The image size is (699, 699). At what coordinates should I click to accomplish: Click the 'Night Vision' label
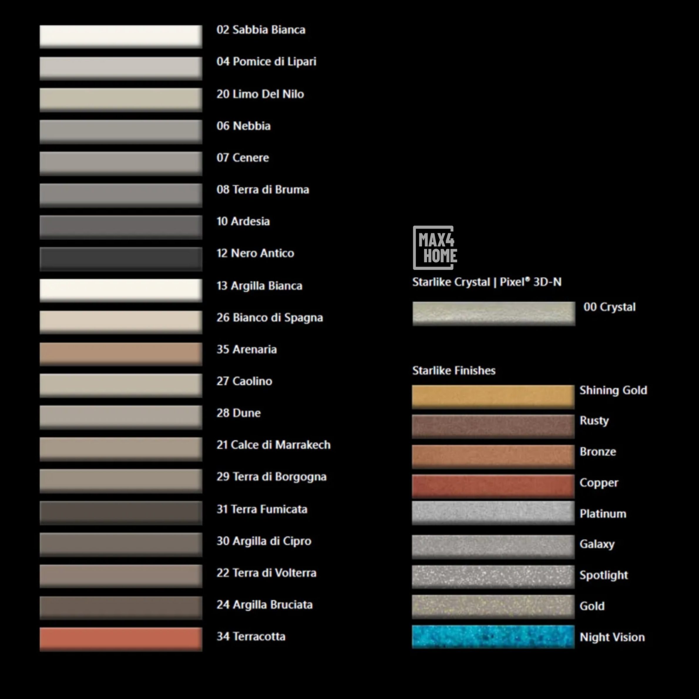point(612,638)
